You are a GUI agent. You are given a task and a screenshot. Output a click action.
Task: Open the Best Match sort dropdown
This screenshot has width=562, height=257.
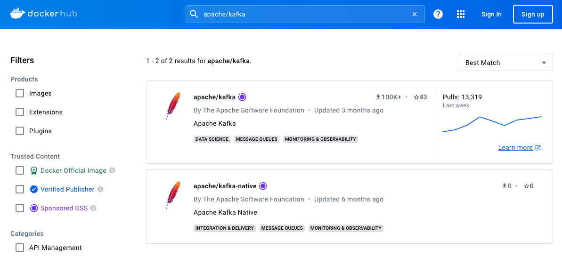(505, 63)
